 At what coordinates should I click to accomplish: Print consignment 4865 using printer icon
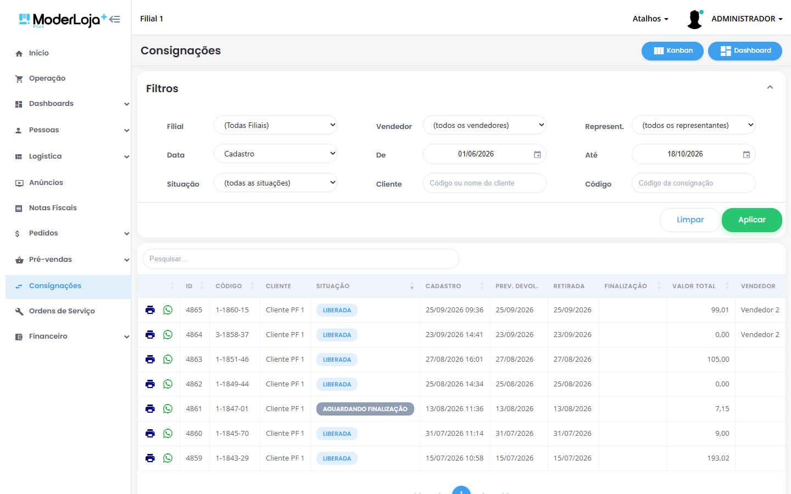(x=150, y=310)
